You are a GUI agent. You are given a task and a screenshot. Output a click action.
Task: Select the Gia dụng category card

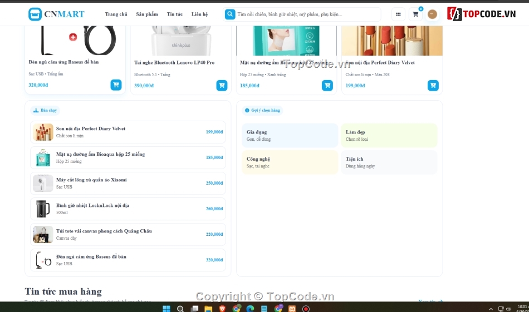click(290, 136)
